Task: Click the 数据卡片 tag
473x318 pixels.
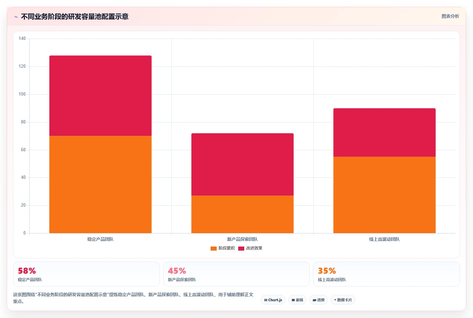Action: pyautogui.click(x=343, y=300)
